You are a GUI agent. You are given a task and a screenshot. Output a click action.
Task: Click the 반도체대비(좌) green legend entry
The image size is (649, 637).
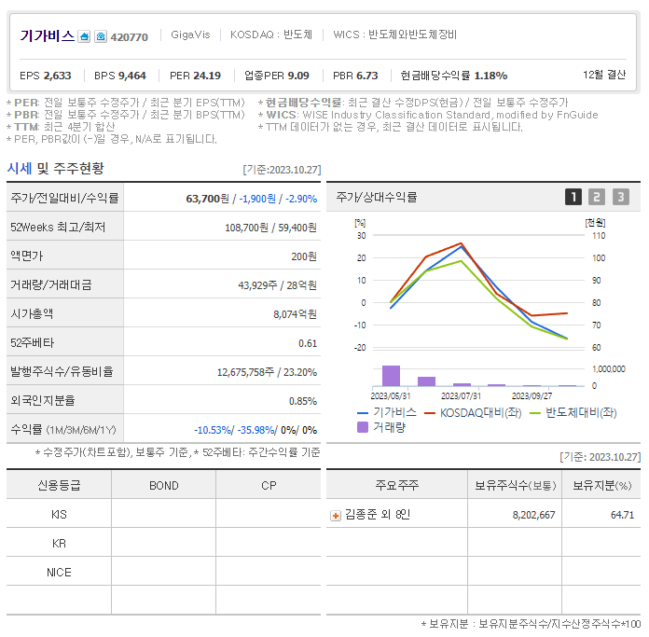point(573,413)
